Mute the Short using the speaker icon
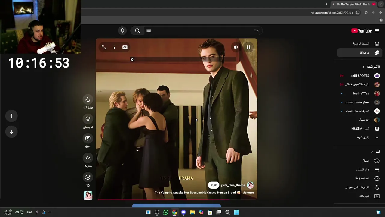The image size is (385, 217). coord(236,47)
